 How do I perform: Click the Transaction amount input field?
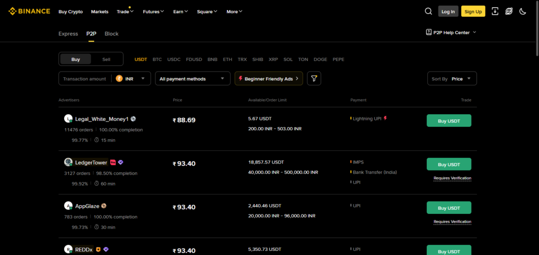pos(85,78)
